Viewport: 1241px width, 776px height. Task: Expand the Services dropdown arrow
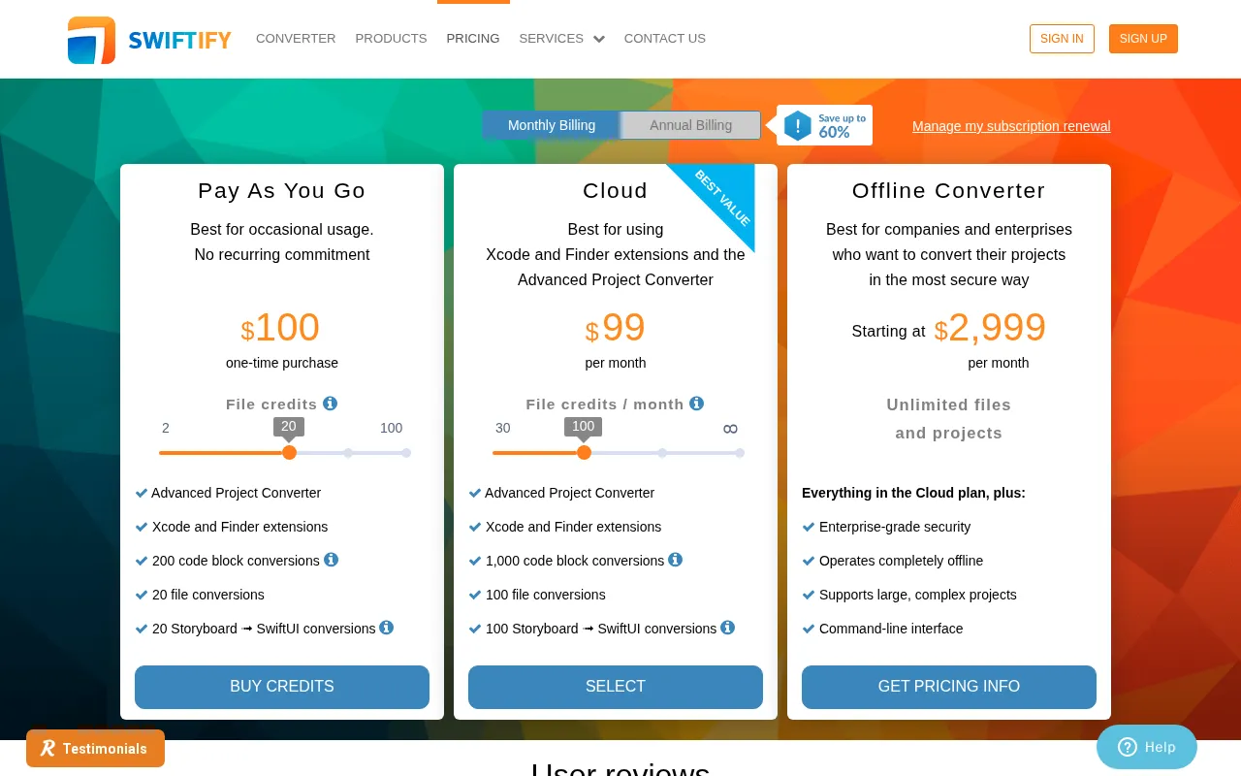click(599, 40)
